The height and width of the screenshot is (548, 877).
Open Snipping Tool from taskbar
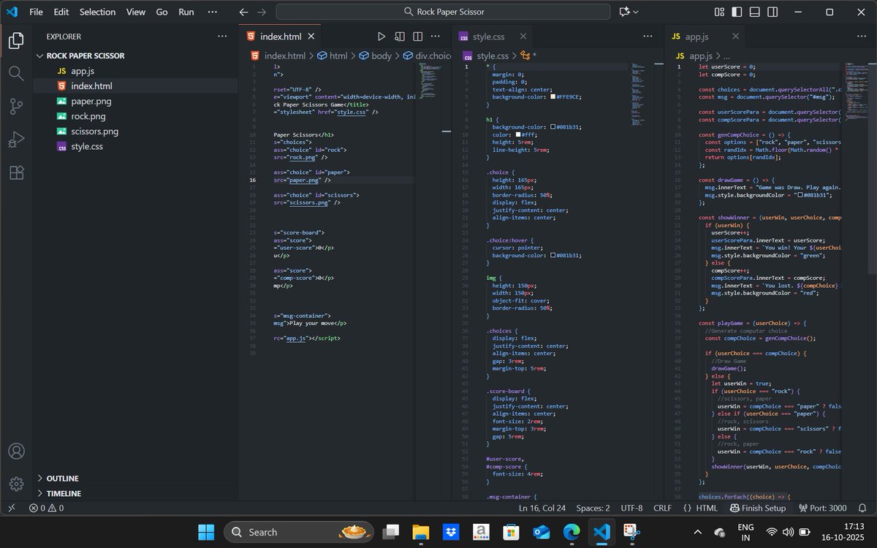pos(632,532)
